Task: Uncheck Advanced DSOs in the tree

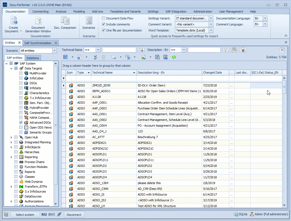Action: 21,123
